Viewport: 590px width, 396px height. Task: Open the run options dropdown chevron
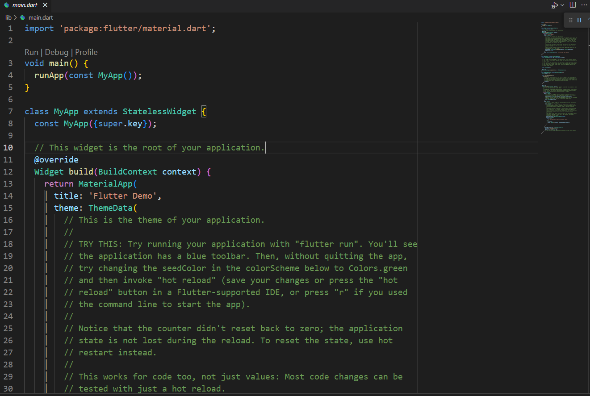pyautogui.click(x=562, y=5)
